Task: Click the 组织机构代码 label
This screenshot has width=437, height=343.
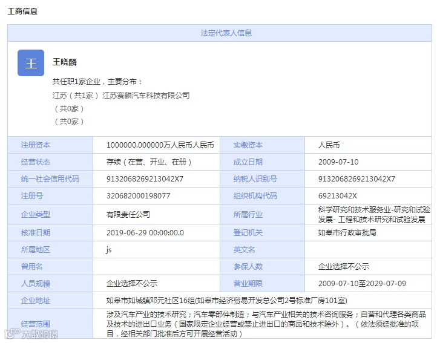Action: click(x=255, y=196)
